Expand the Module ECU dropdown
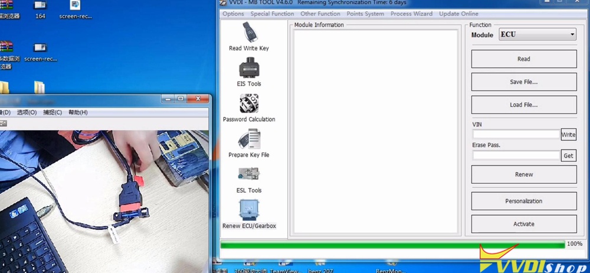The height and width of the screenshot is (273, 590). (x=537, y=35)
